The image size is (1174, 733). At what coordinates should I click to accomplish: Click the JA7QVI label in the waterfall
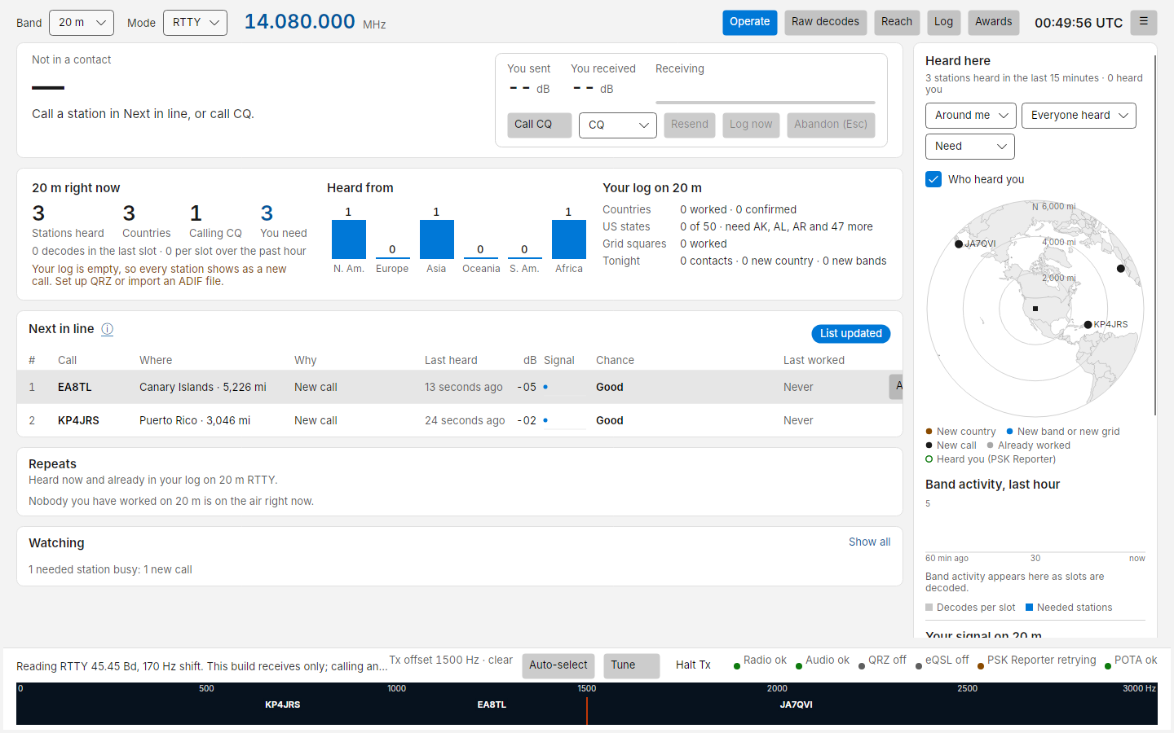[796, 704]
